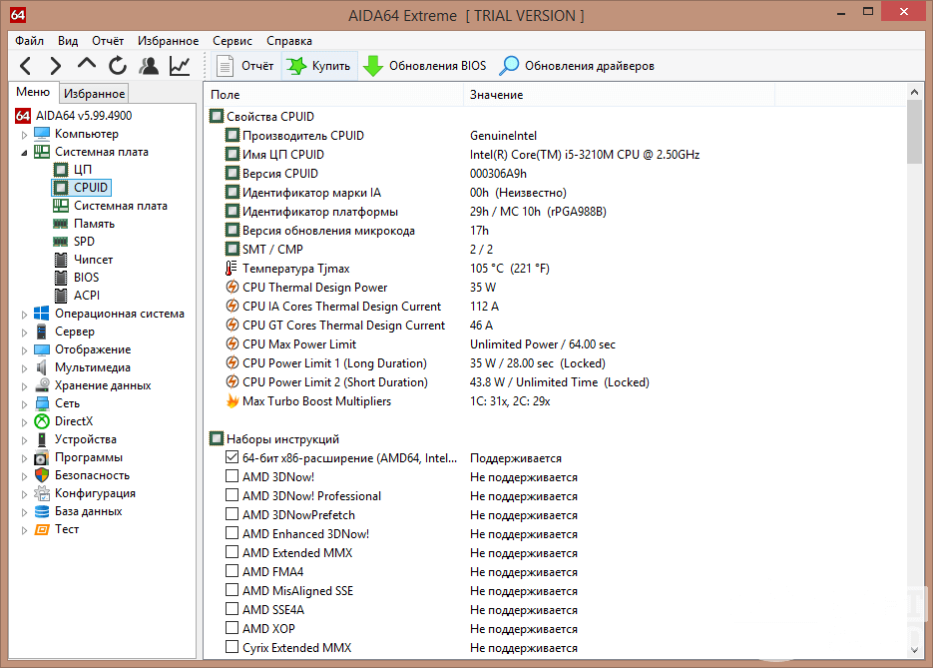Toggle the AMD Extended MMX checkbox
933x668 pixels.
[x=233, y=552]
